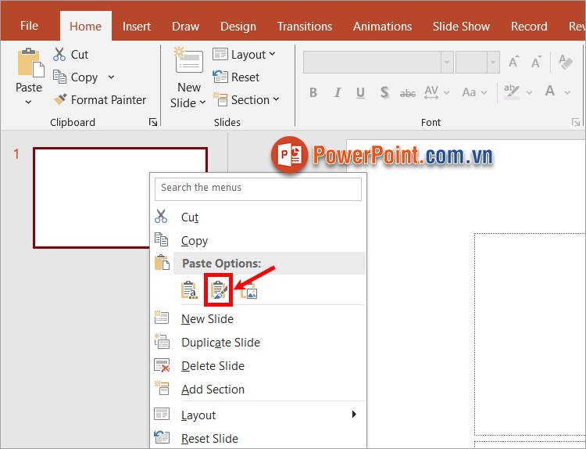Select Copy text in the context menu

[195, 241]
